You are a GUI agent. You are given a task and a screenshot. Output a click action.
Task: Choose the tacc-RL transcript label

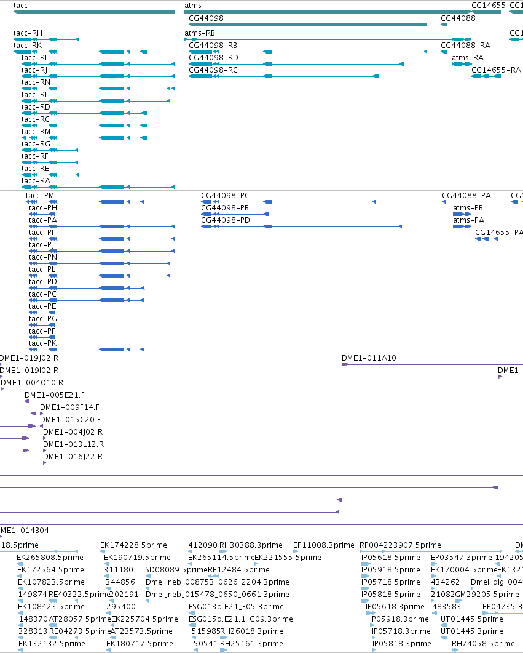coord(35,95)
